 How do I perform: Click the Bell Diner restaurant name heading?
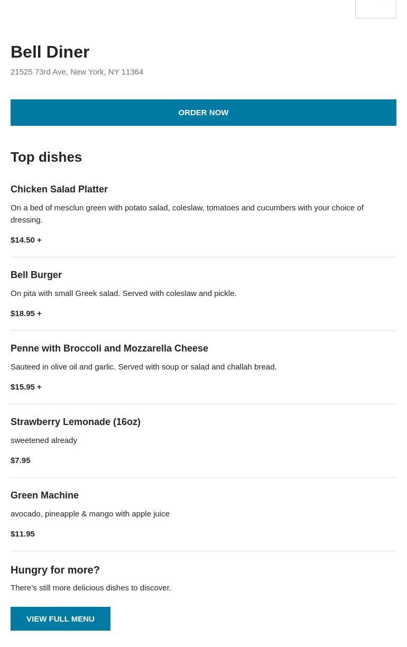(50, 52)
